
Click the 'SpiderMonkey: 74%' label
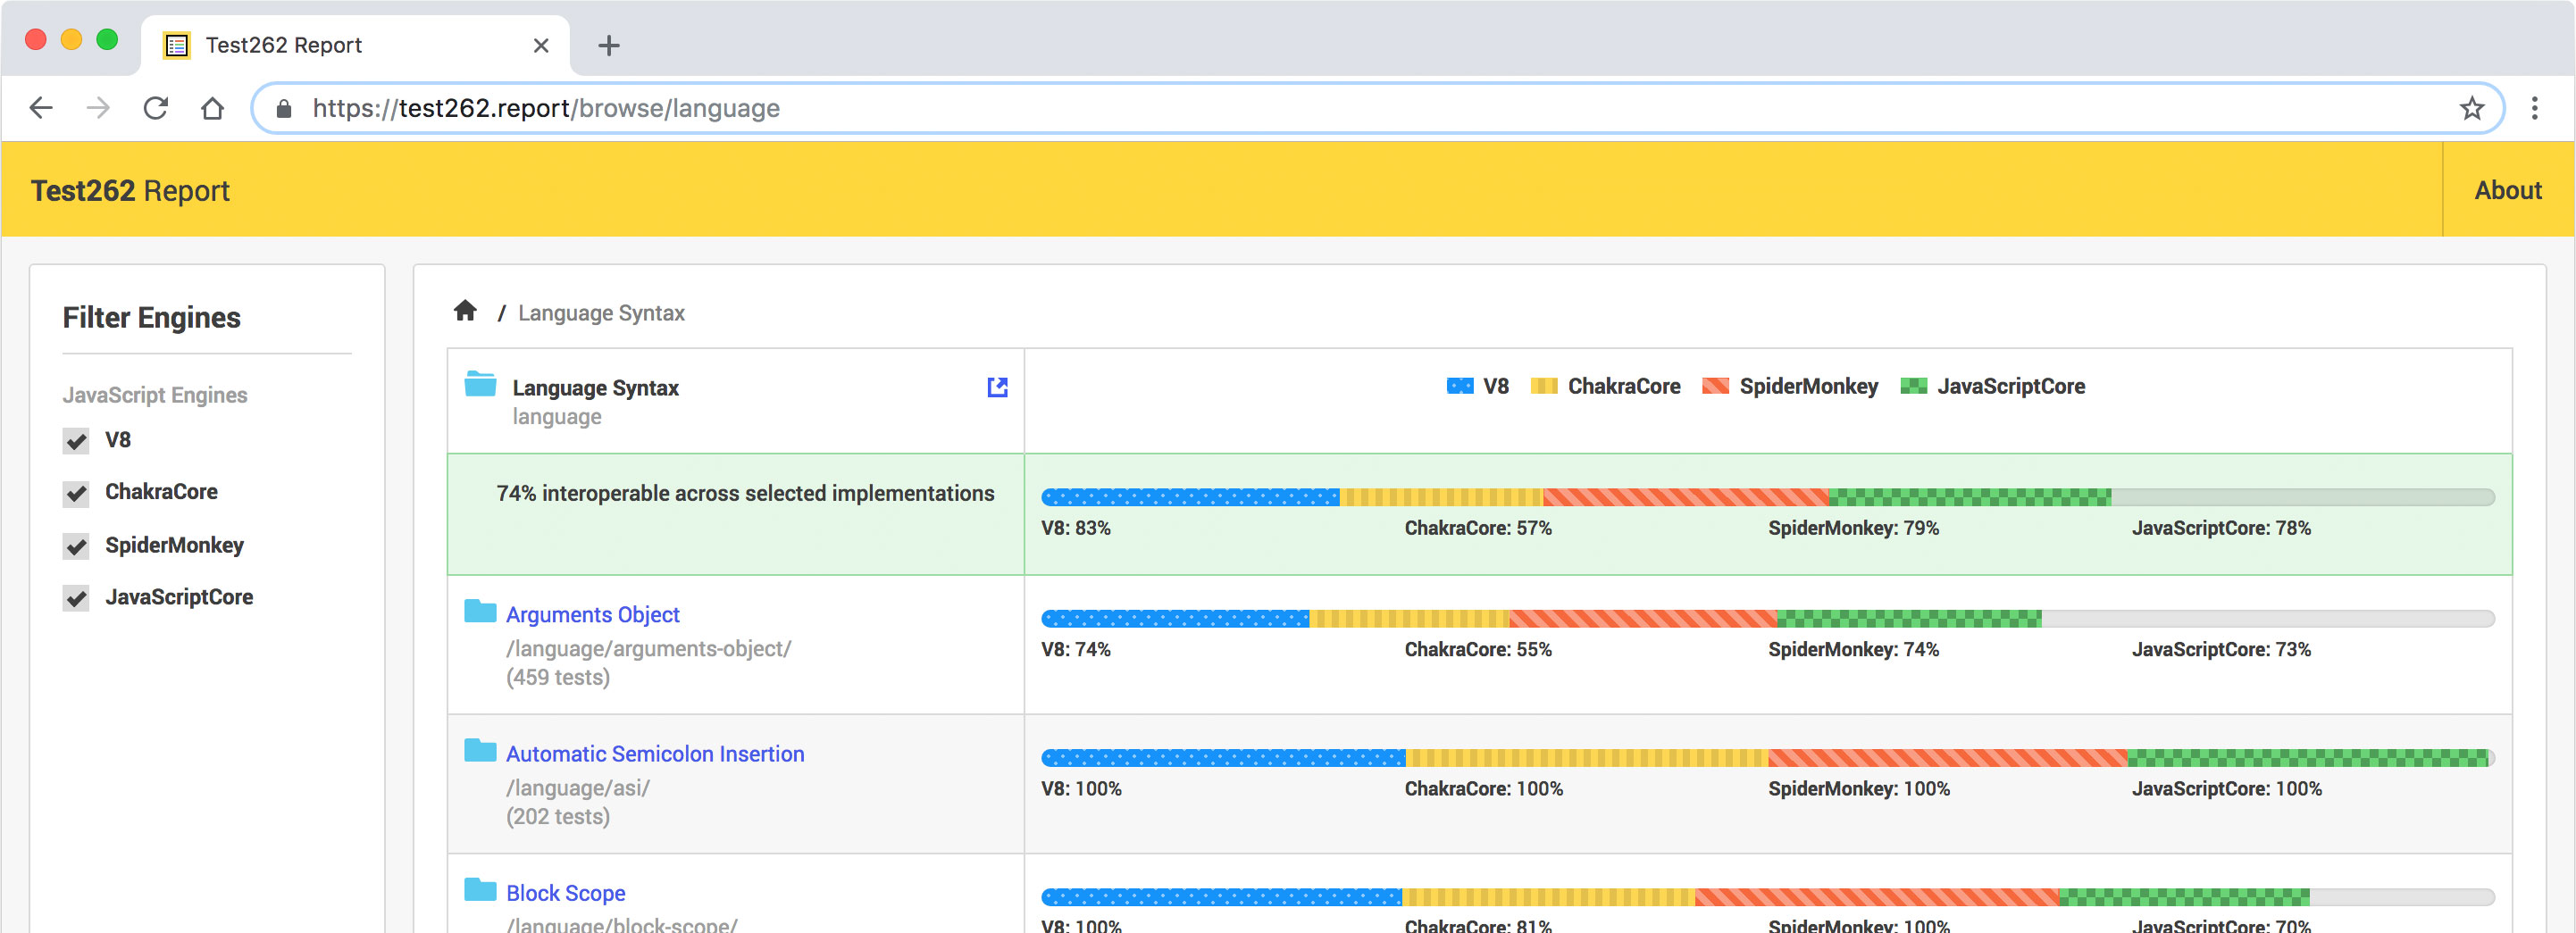[x=1853, y=650]
